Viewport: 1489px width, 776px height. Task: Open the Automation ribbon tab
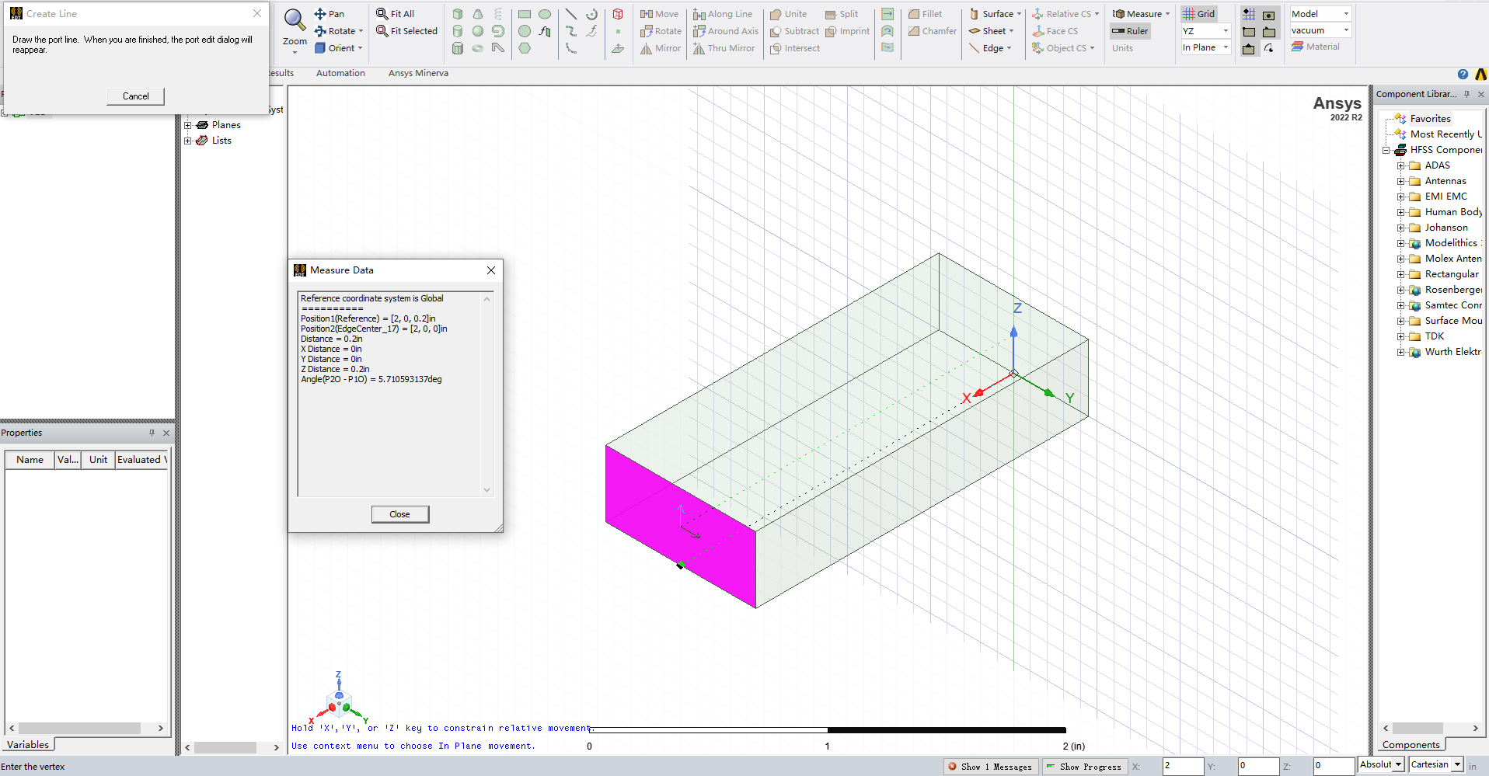point(340,73)
